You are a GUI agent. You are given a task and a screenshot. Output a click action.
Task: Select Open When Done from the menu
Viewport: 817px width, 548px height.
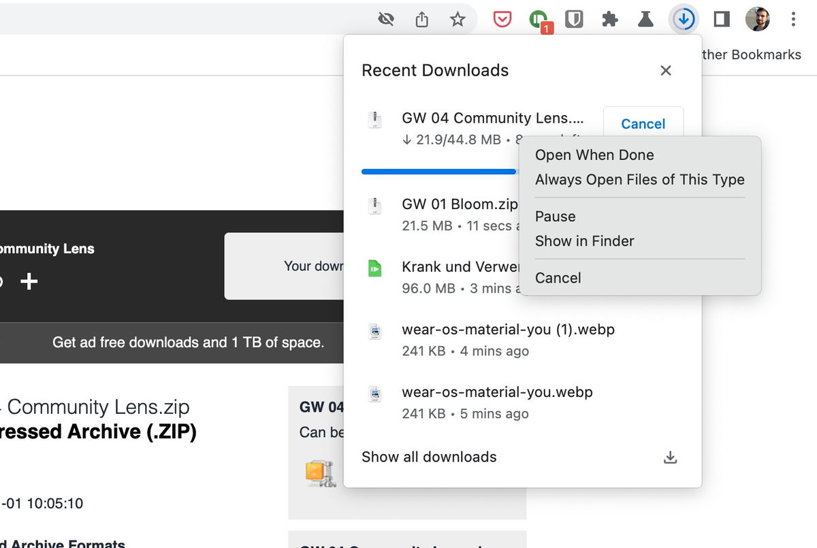click(x=594, y=155)
